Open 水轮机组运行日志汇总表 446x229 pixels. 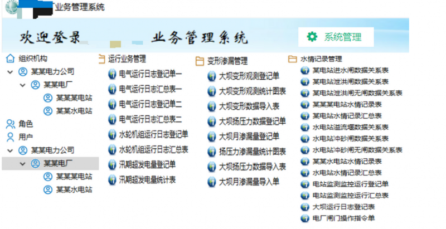153,149
